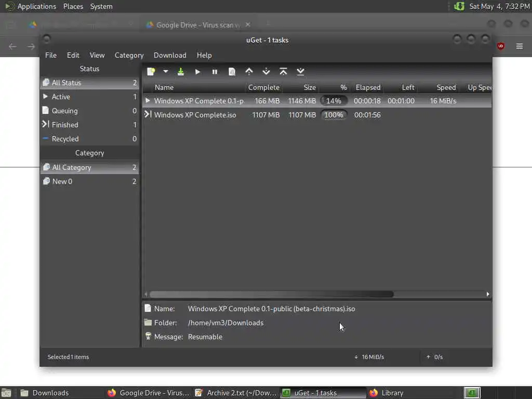This screenshot has height=399, width=532.
Task: Open the View menu
Action: pyautogui.click(x=97, y=55)
